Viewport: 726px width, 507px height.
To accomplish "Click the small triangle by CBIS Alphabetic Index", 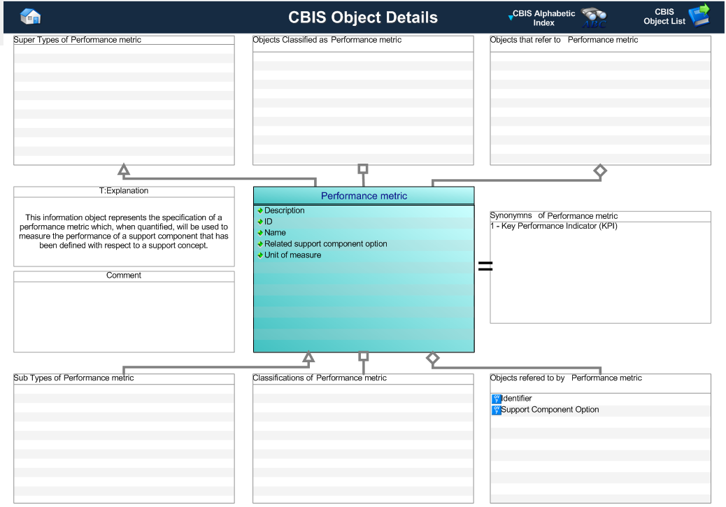I will pos(511,15).
